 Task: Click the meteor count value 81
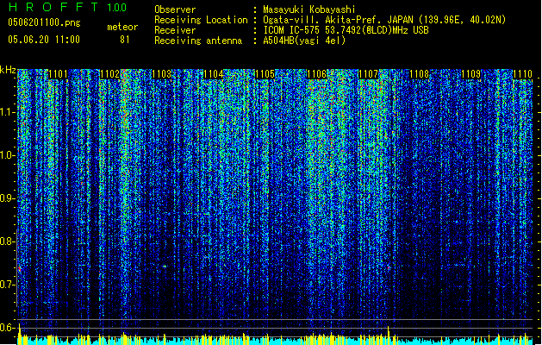[x=125, y=40]
